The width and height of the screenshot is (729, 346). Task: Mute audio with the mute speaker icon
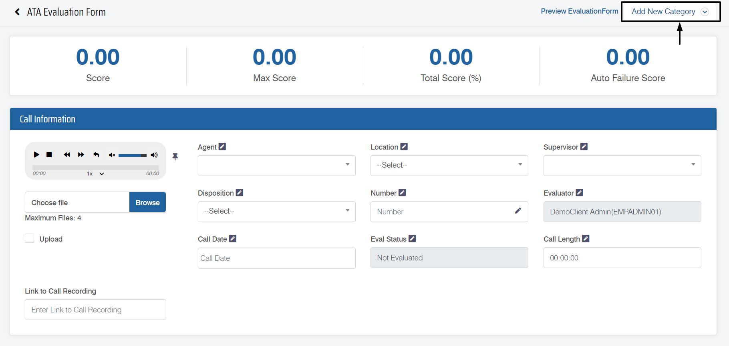coord(112,155)
